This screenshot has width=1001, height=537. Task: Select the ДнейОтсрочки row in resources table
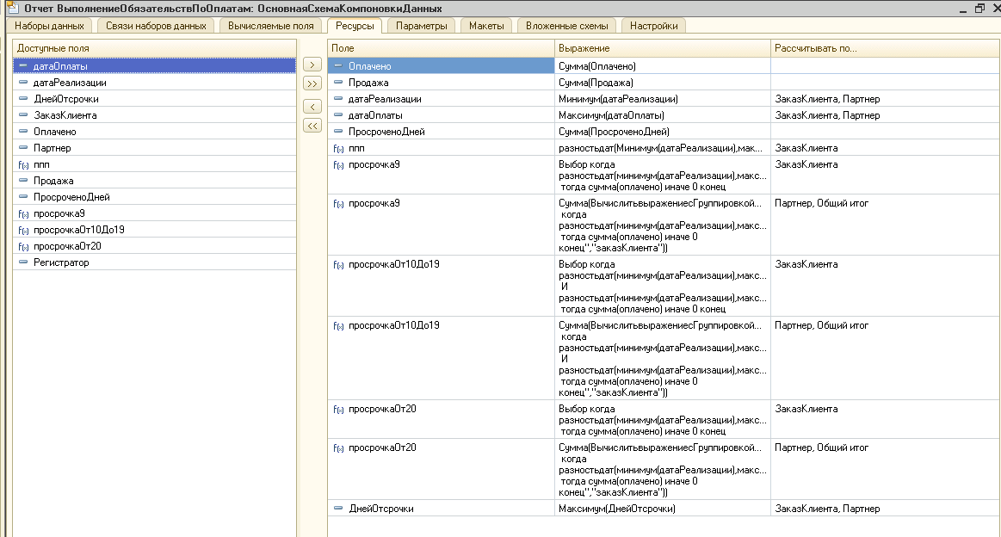pyautogui.click(x=380, y=509)
